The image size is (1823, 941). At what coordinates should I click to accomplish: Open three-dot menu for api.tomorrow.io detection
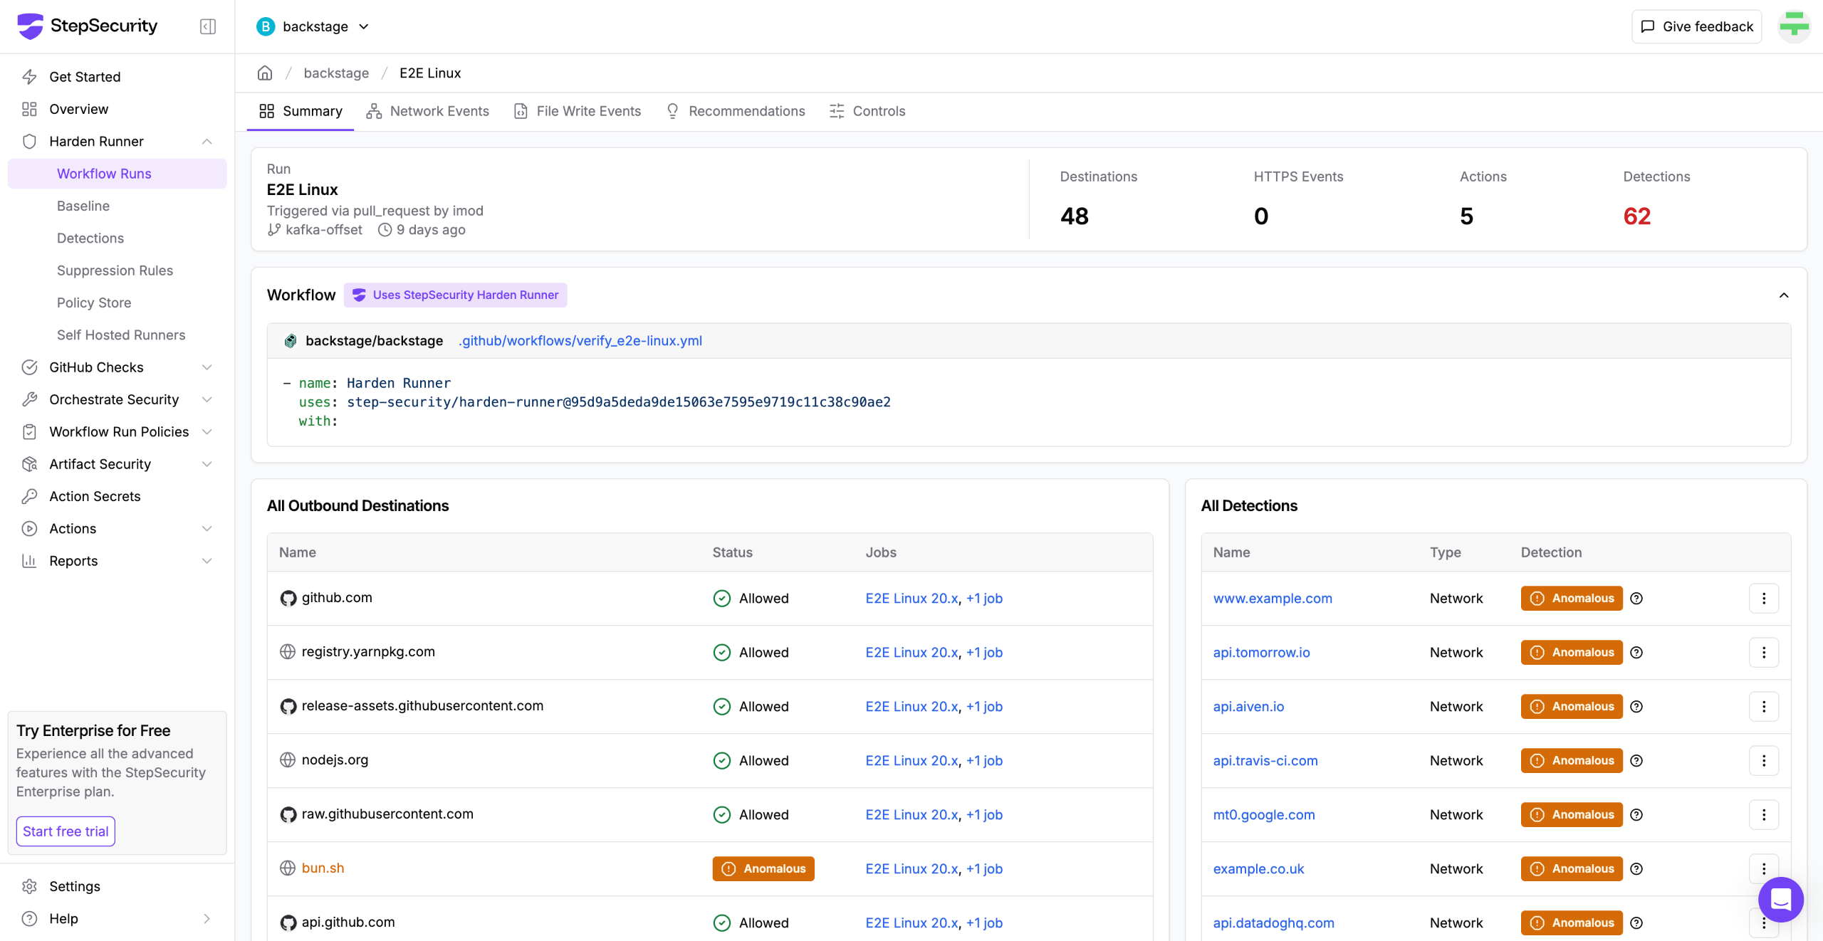[x=1764, y=652]
